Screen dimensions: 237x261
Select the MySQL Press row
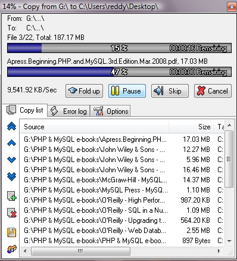[122, 190]
